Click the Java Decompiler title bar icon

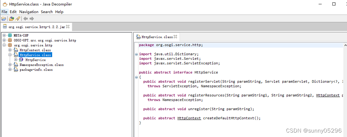(x=5, y=4)
